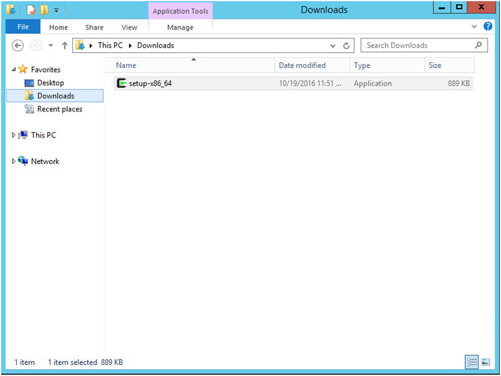The height and width of the screenshot is (376, 501).
Task: Switch to the View ribbon tab
Action: click(x=130, y=28)
